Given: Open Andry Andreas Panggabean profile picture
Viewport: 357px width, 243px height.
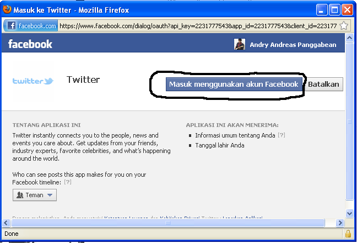Looking at the screenshot, I should (240, 44).
